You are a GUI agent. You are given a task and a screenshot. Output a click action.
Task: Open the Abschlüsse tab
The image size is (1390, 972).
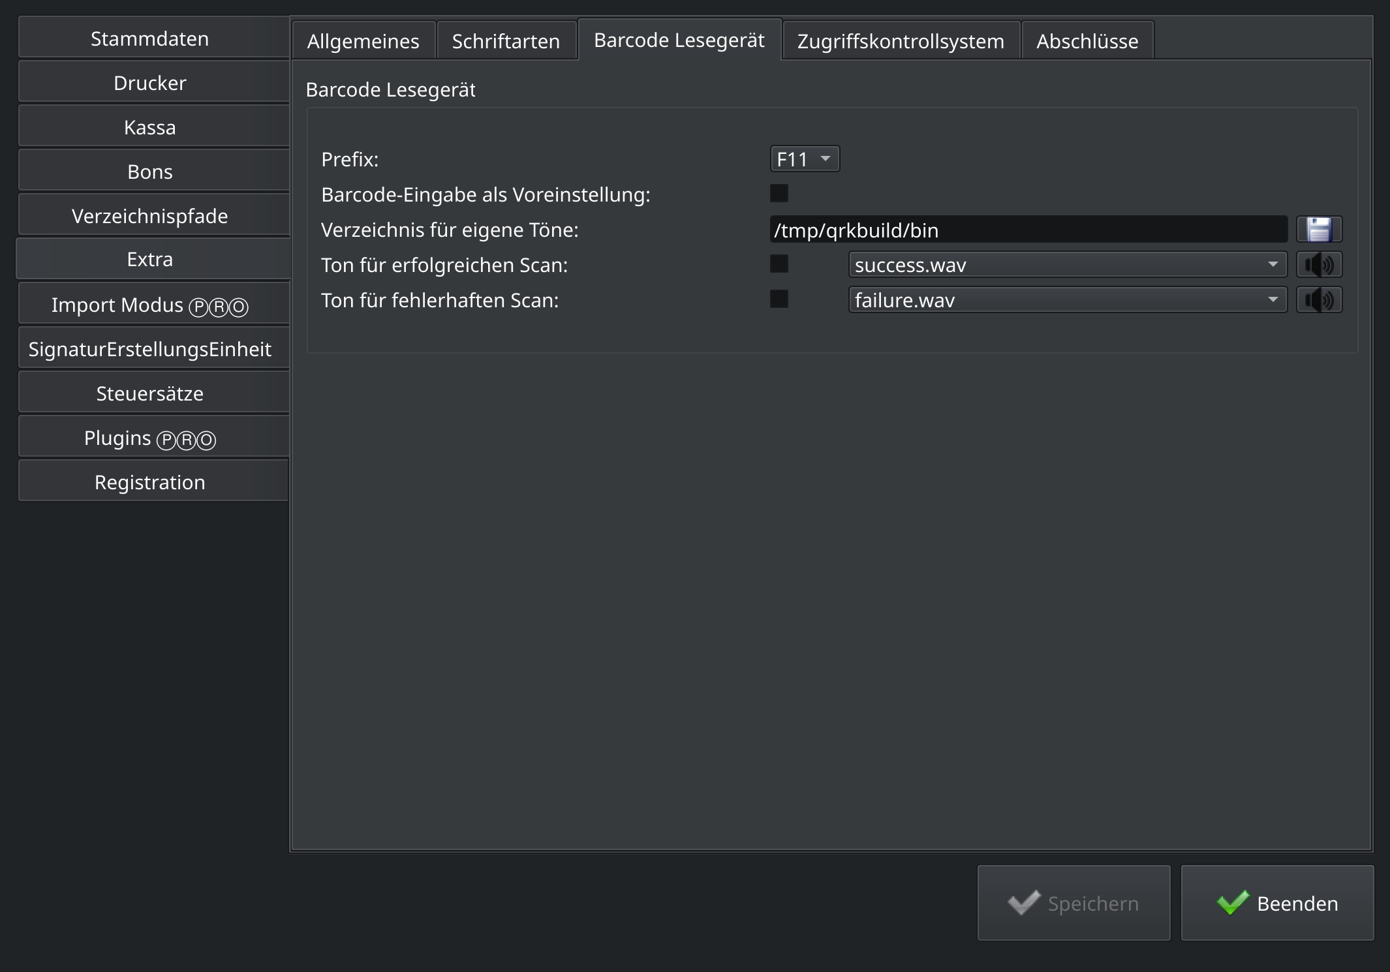(x=1088, y=40)
